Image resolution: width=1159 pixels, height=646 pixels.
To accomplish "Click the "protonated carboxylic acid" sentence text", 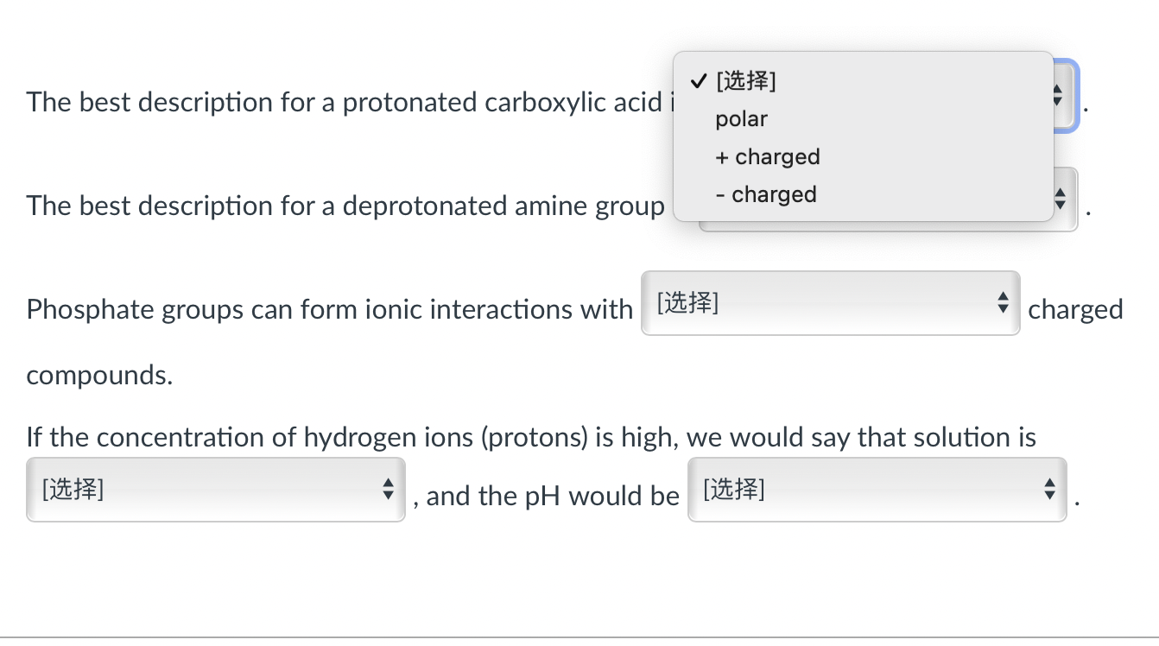I will (345, 103).
